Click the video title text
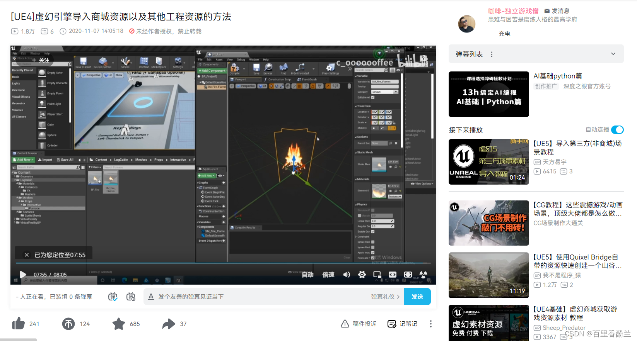 (121, 16)
